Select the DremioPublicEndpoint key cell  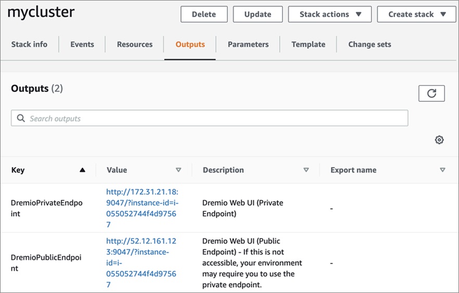46,263
